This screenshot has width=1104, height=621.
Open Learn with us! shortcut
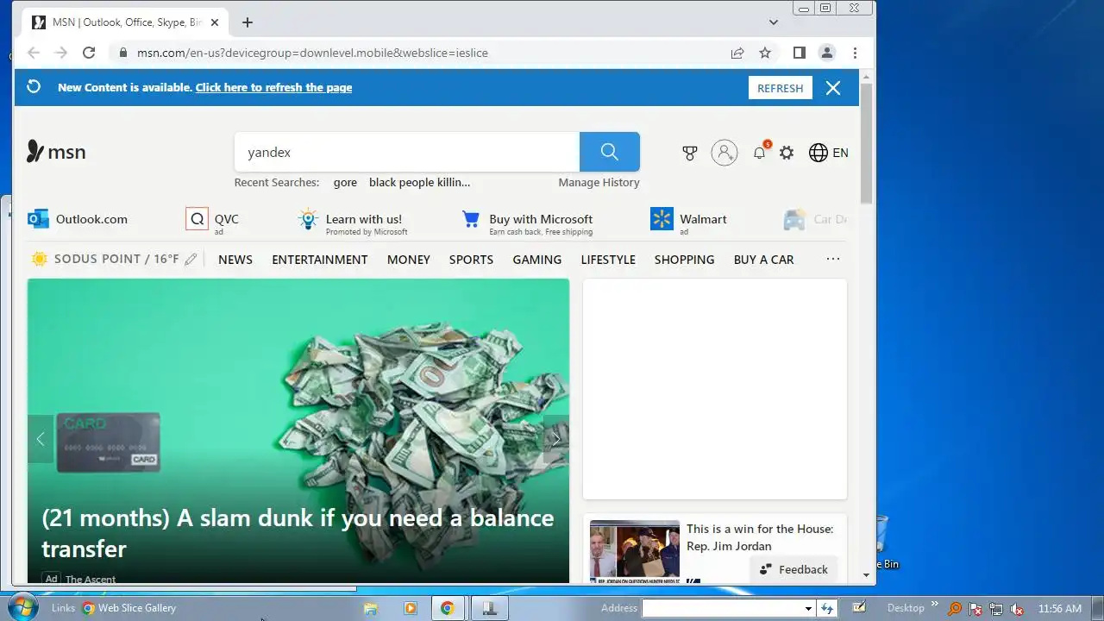(352, 223)
